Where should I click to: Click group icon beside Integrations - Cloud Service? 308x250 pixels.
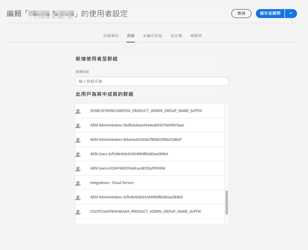[x=78, y=183]
